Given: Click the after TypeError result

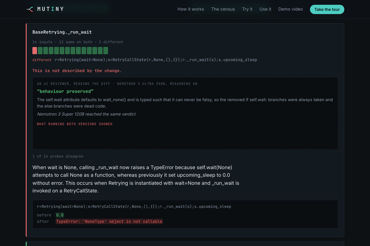Looking at the screenshot, I should [x=109, y=222].
